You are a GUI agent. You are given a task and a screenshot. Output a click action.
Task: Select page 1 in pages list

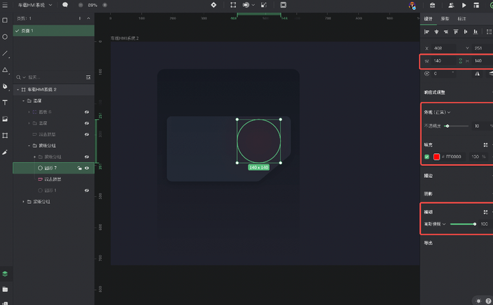pos(53,31)
